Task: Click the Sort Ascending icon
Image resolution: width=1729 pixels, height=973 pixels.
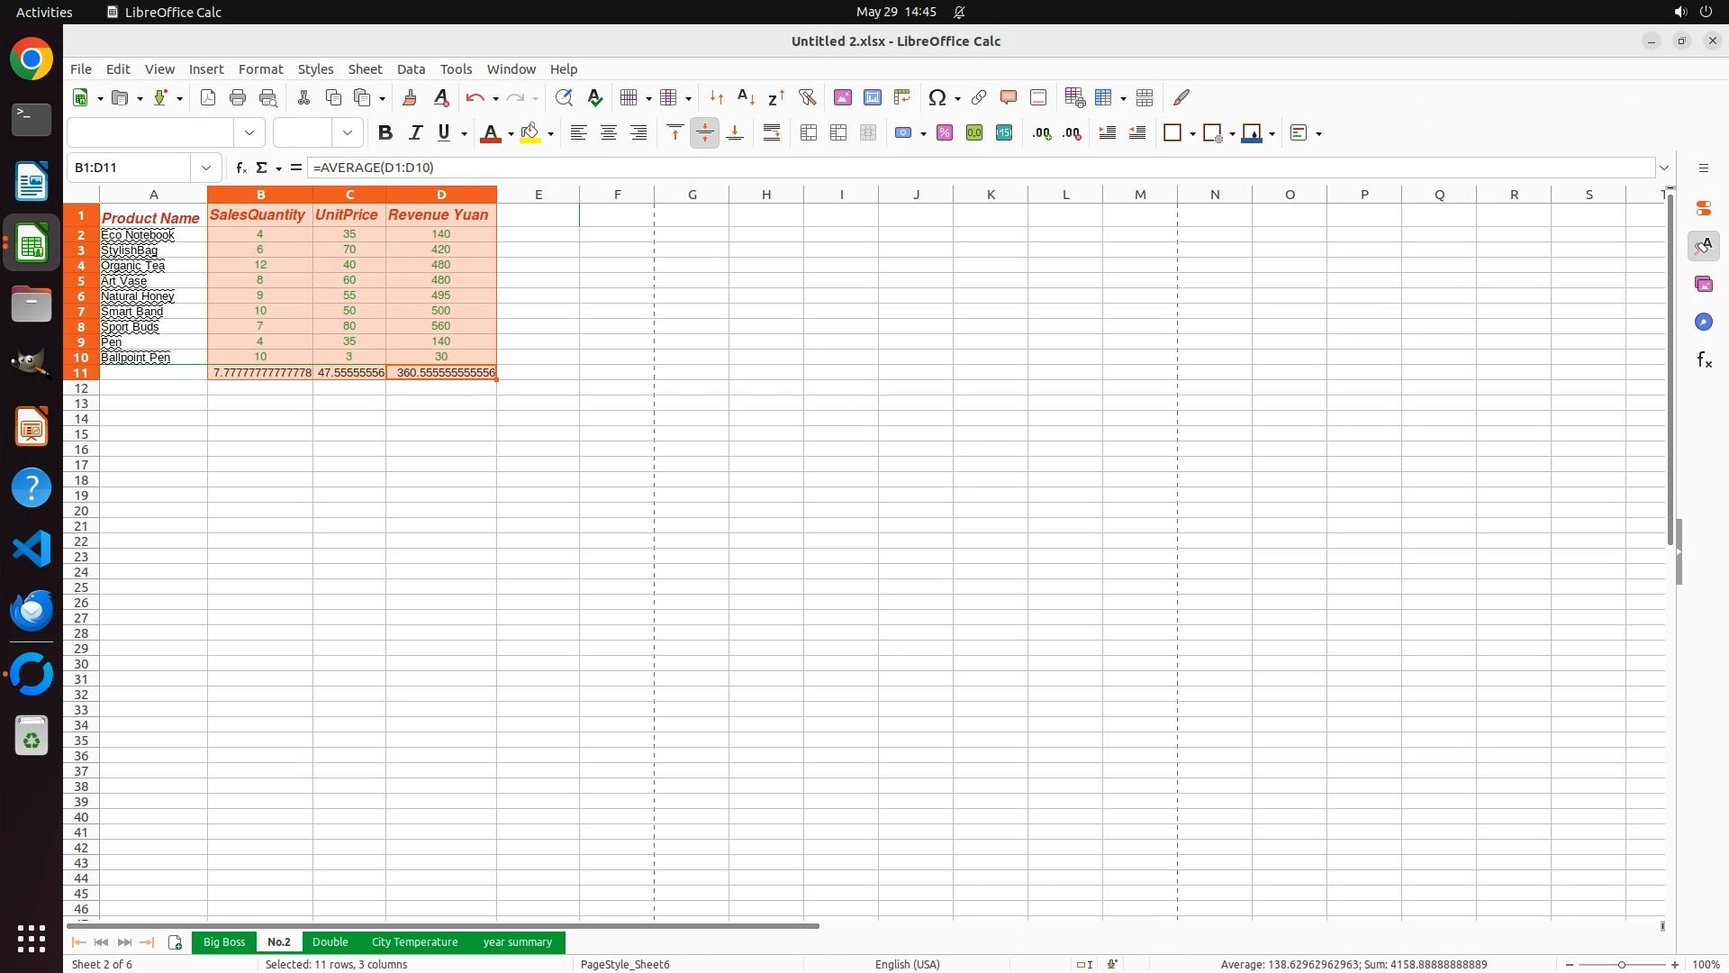Action: (x=746, y=97)
